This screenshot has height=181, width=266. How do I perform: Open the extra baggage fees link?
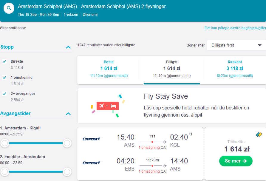[235, 28]
